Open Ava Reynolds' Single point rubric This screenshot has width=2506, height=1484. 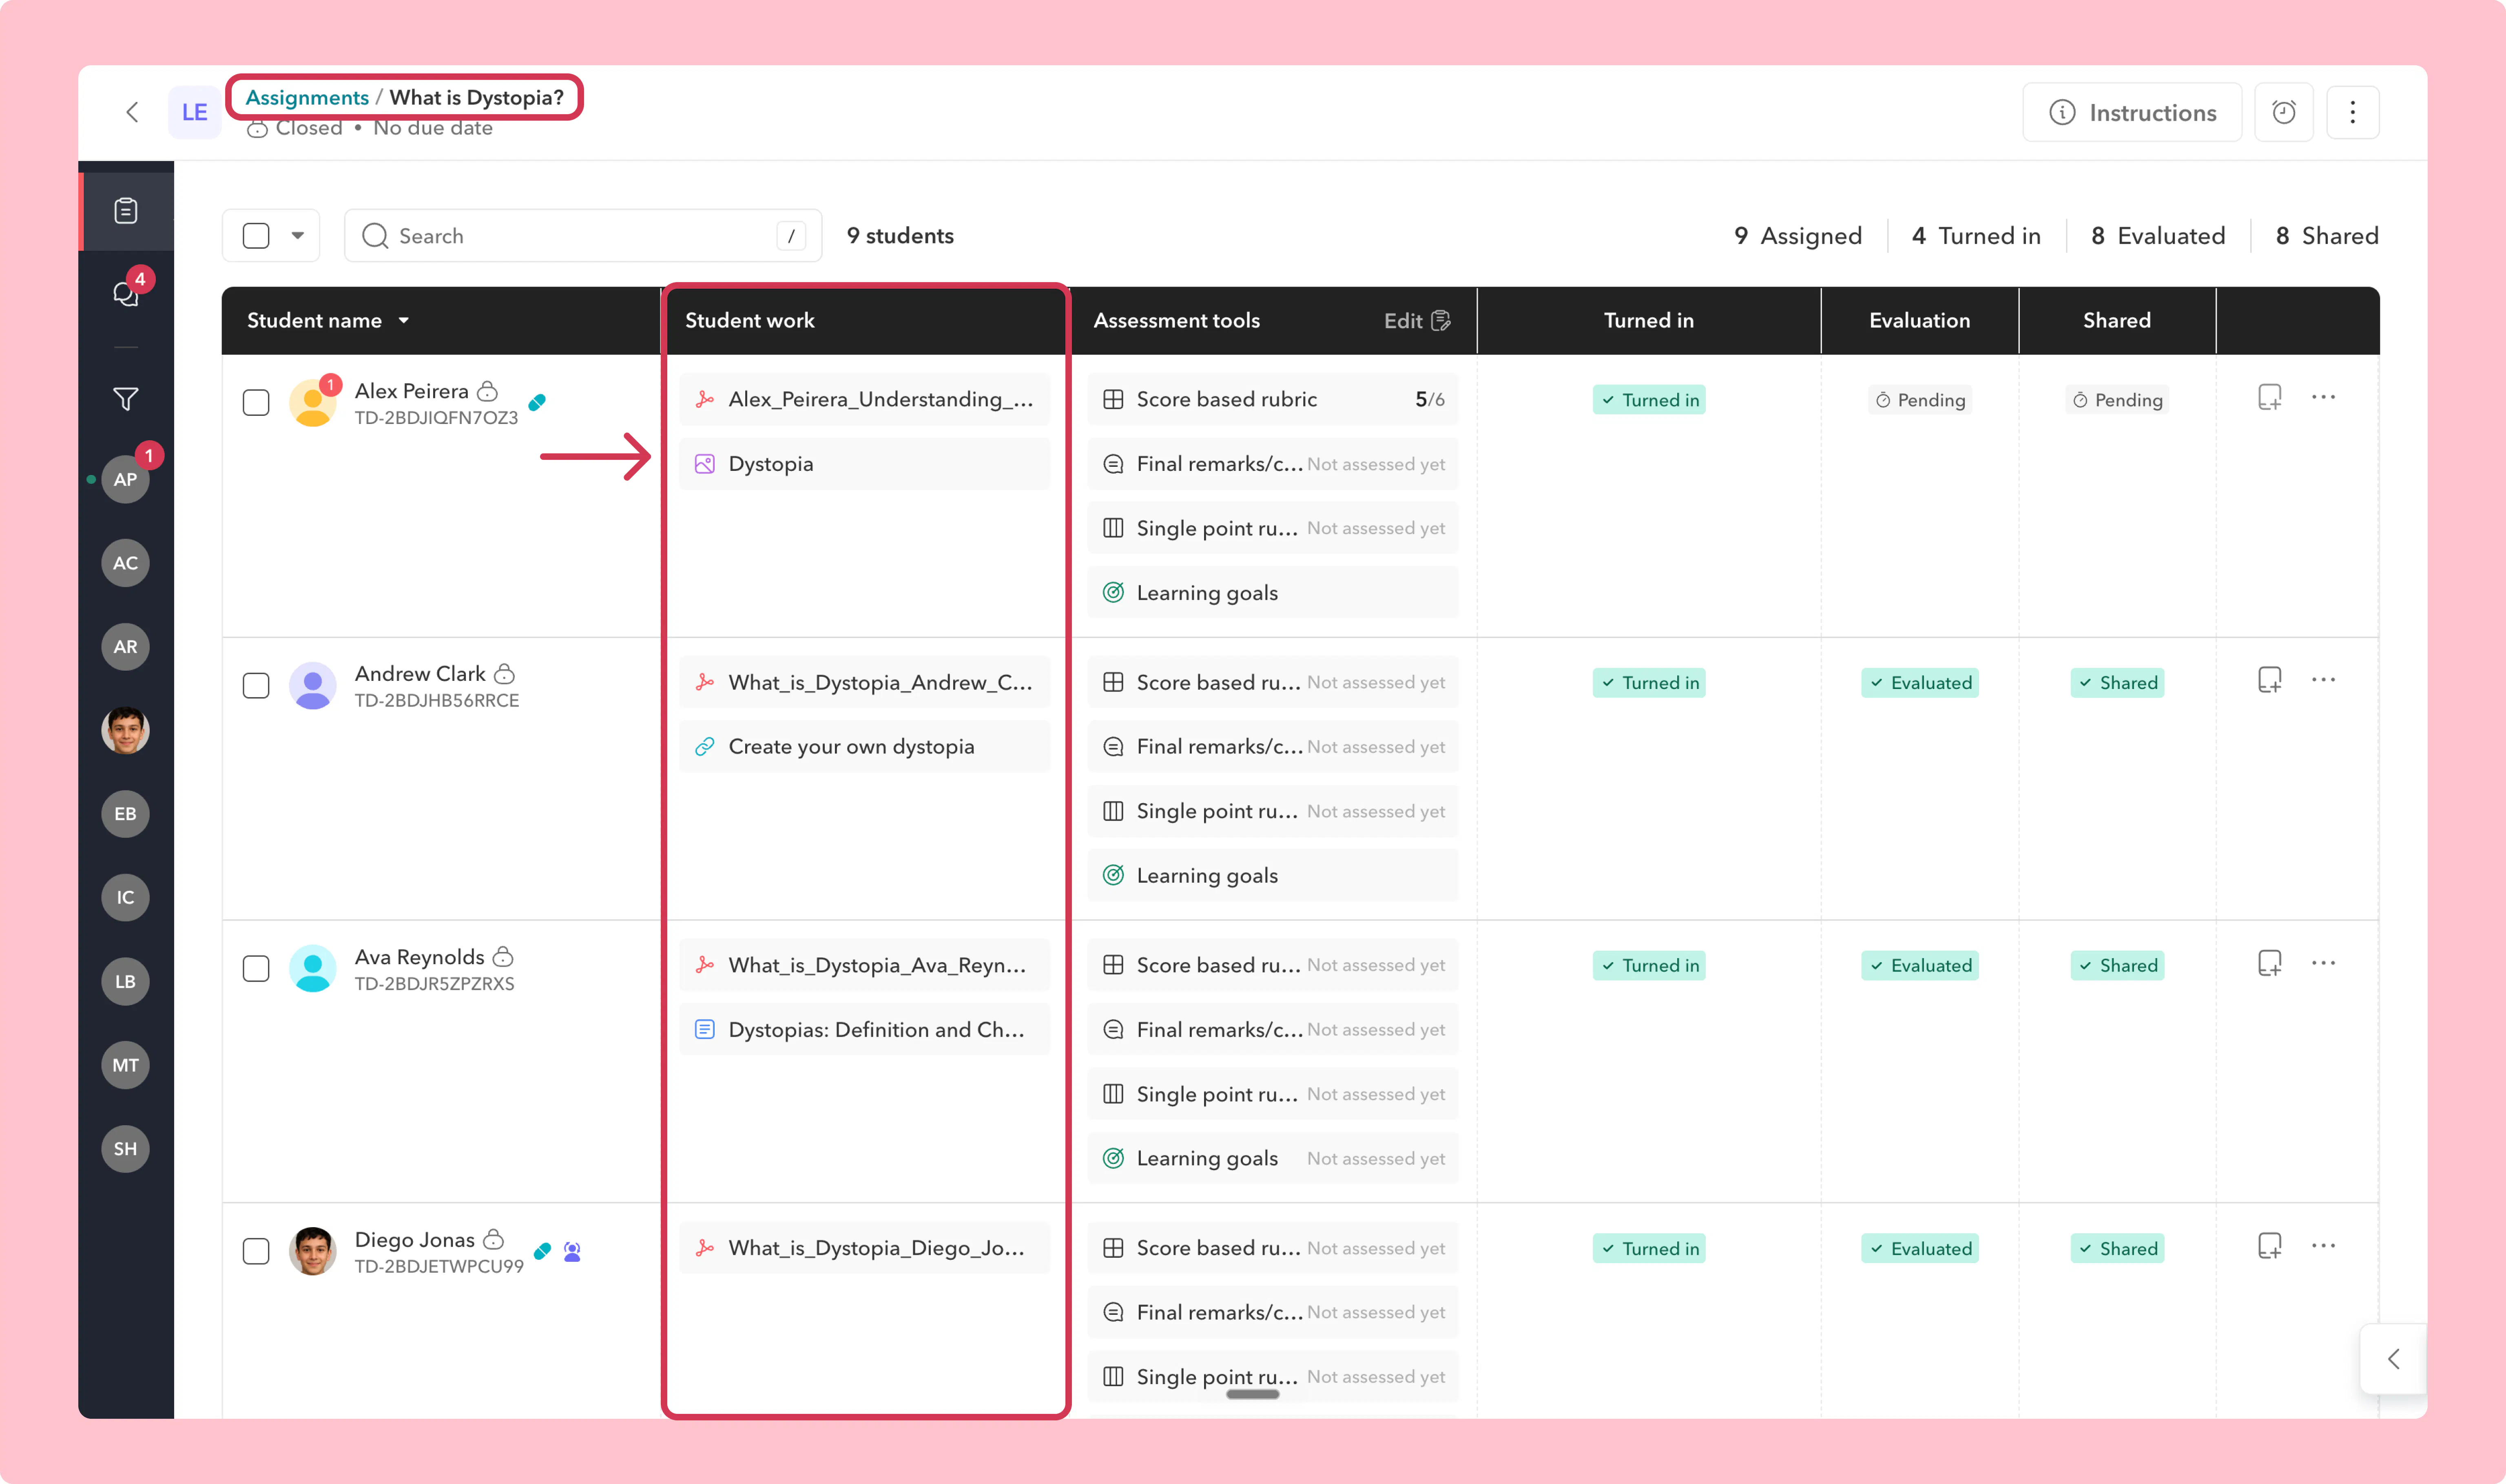[1273, 1094]
